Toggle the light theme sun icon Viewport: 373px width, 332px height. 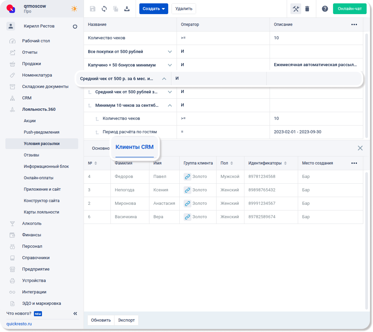74,9
